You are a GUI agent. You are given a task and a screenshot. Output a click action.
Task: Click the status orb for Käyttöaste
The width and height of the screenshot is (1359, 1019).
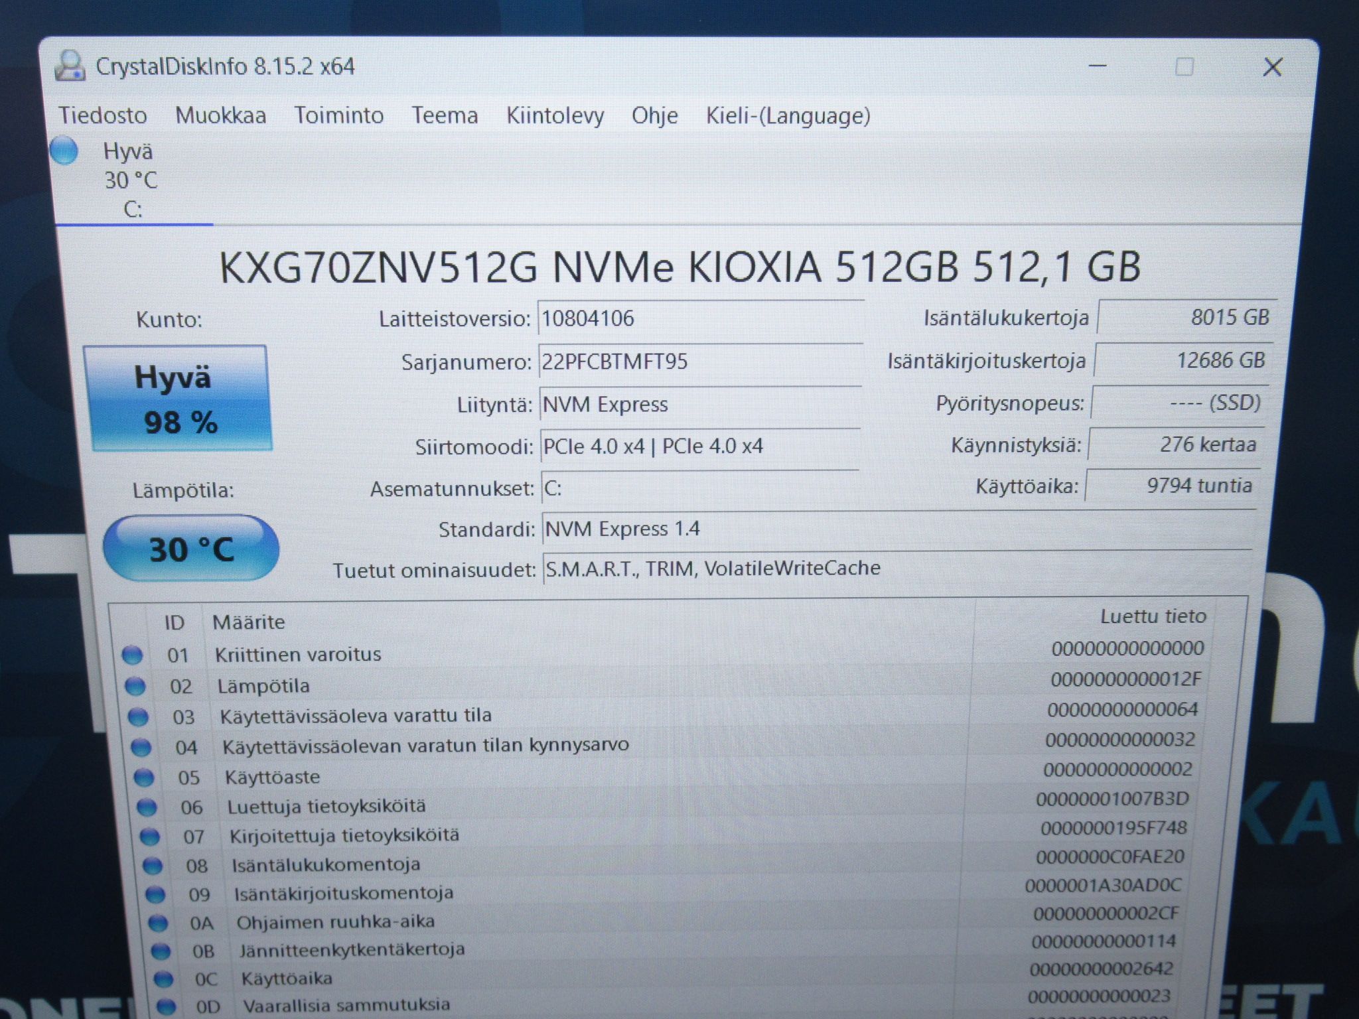[144, 778]
